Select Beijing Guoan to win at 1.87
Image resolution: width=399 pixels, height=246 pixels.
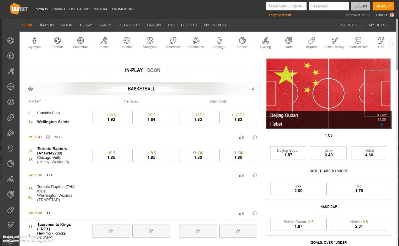tap(288, 153)
